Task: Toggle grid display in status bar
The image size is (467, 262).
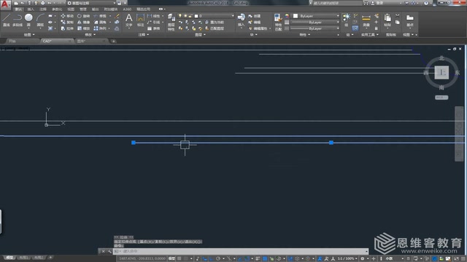Action: (x=180, y=259)
